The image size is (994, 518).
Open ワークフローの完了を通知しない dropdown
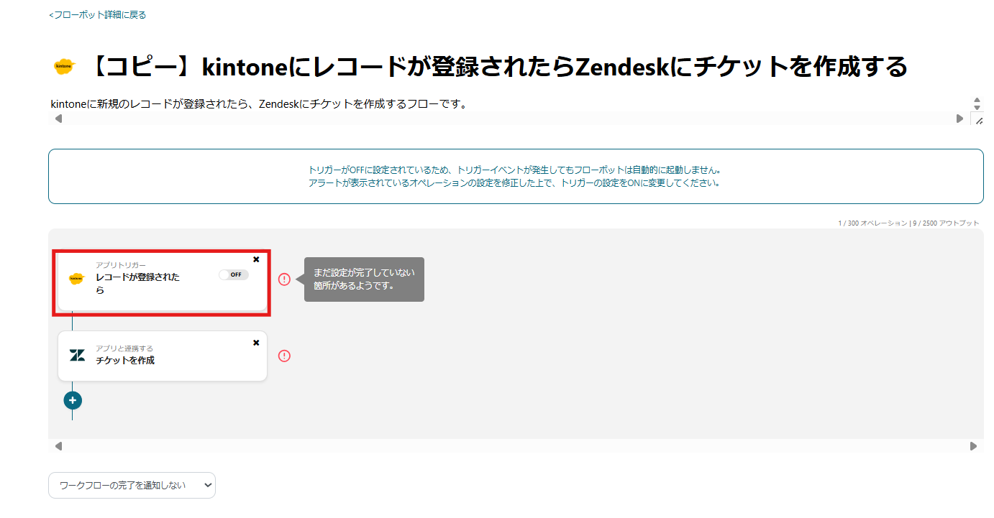point(132,485)
